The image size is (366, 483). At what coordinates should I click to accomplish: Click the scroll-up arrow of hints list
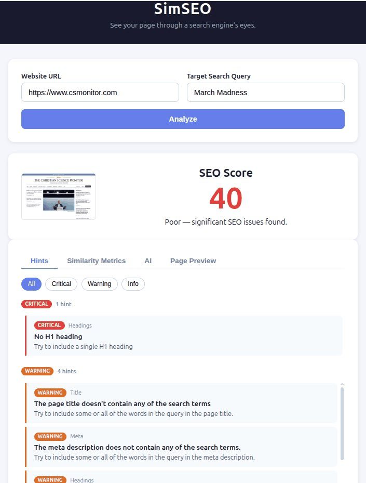click(x=342, y=384)
